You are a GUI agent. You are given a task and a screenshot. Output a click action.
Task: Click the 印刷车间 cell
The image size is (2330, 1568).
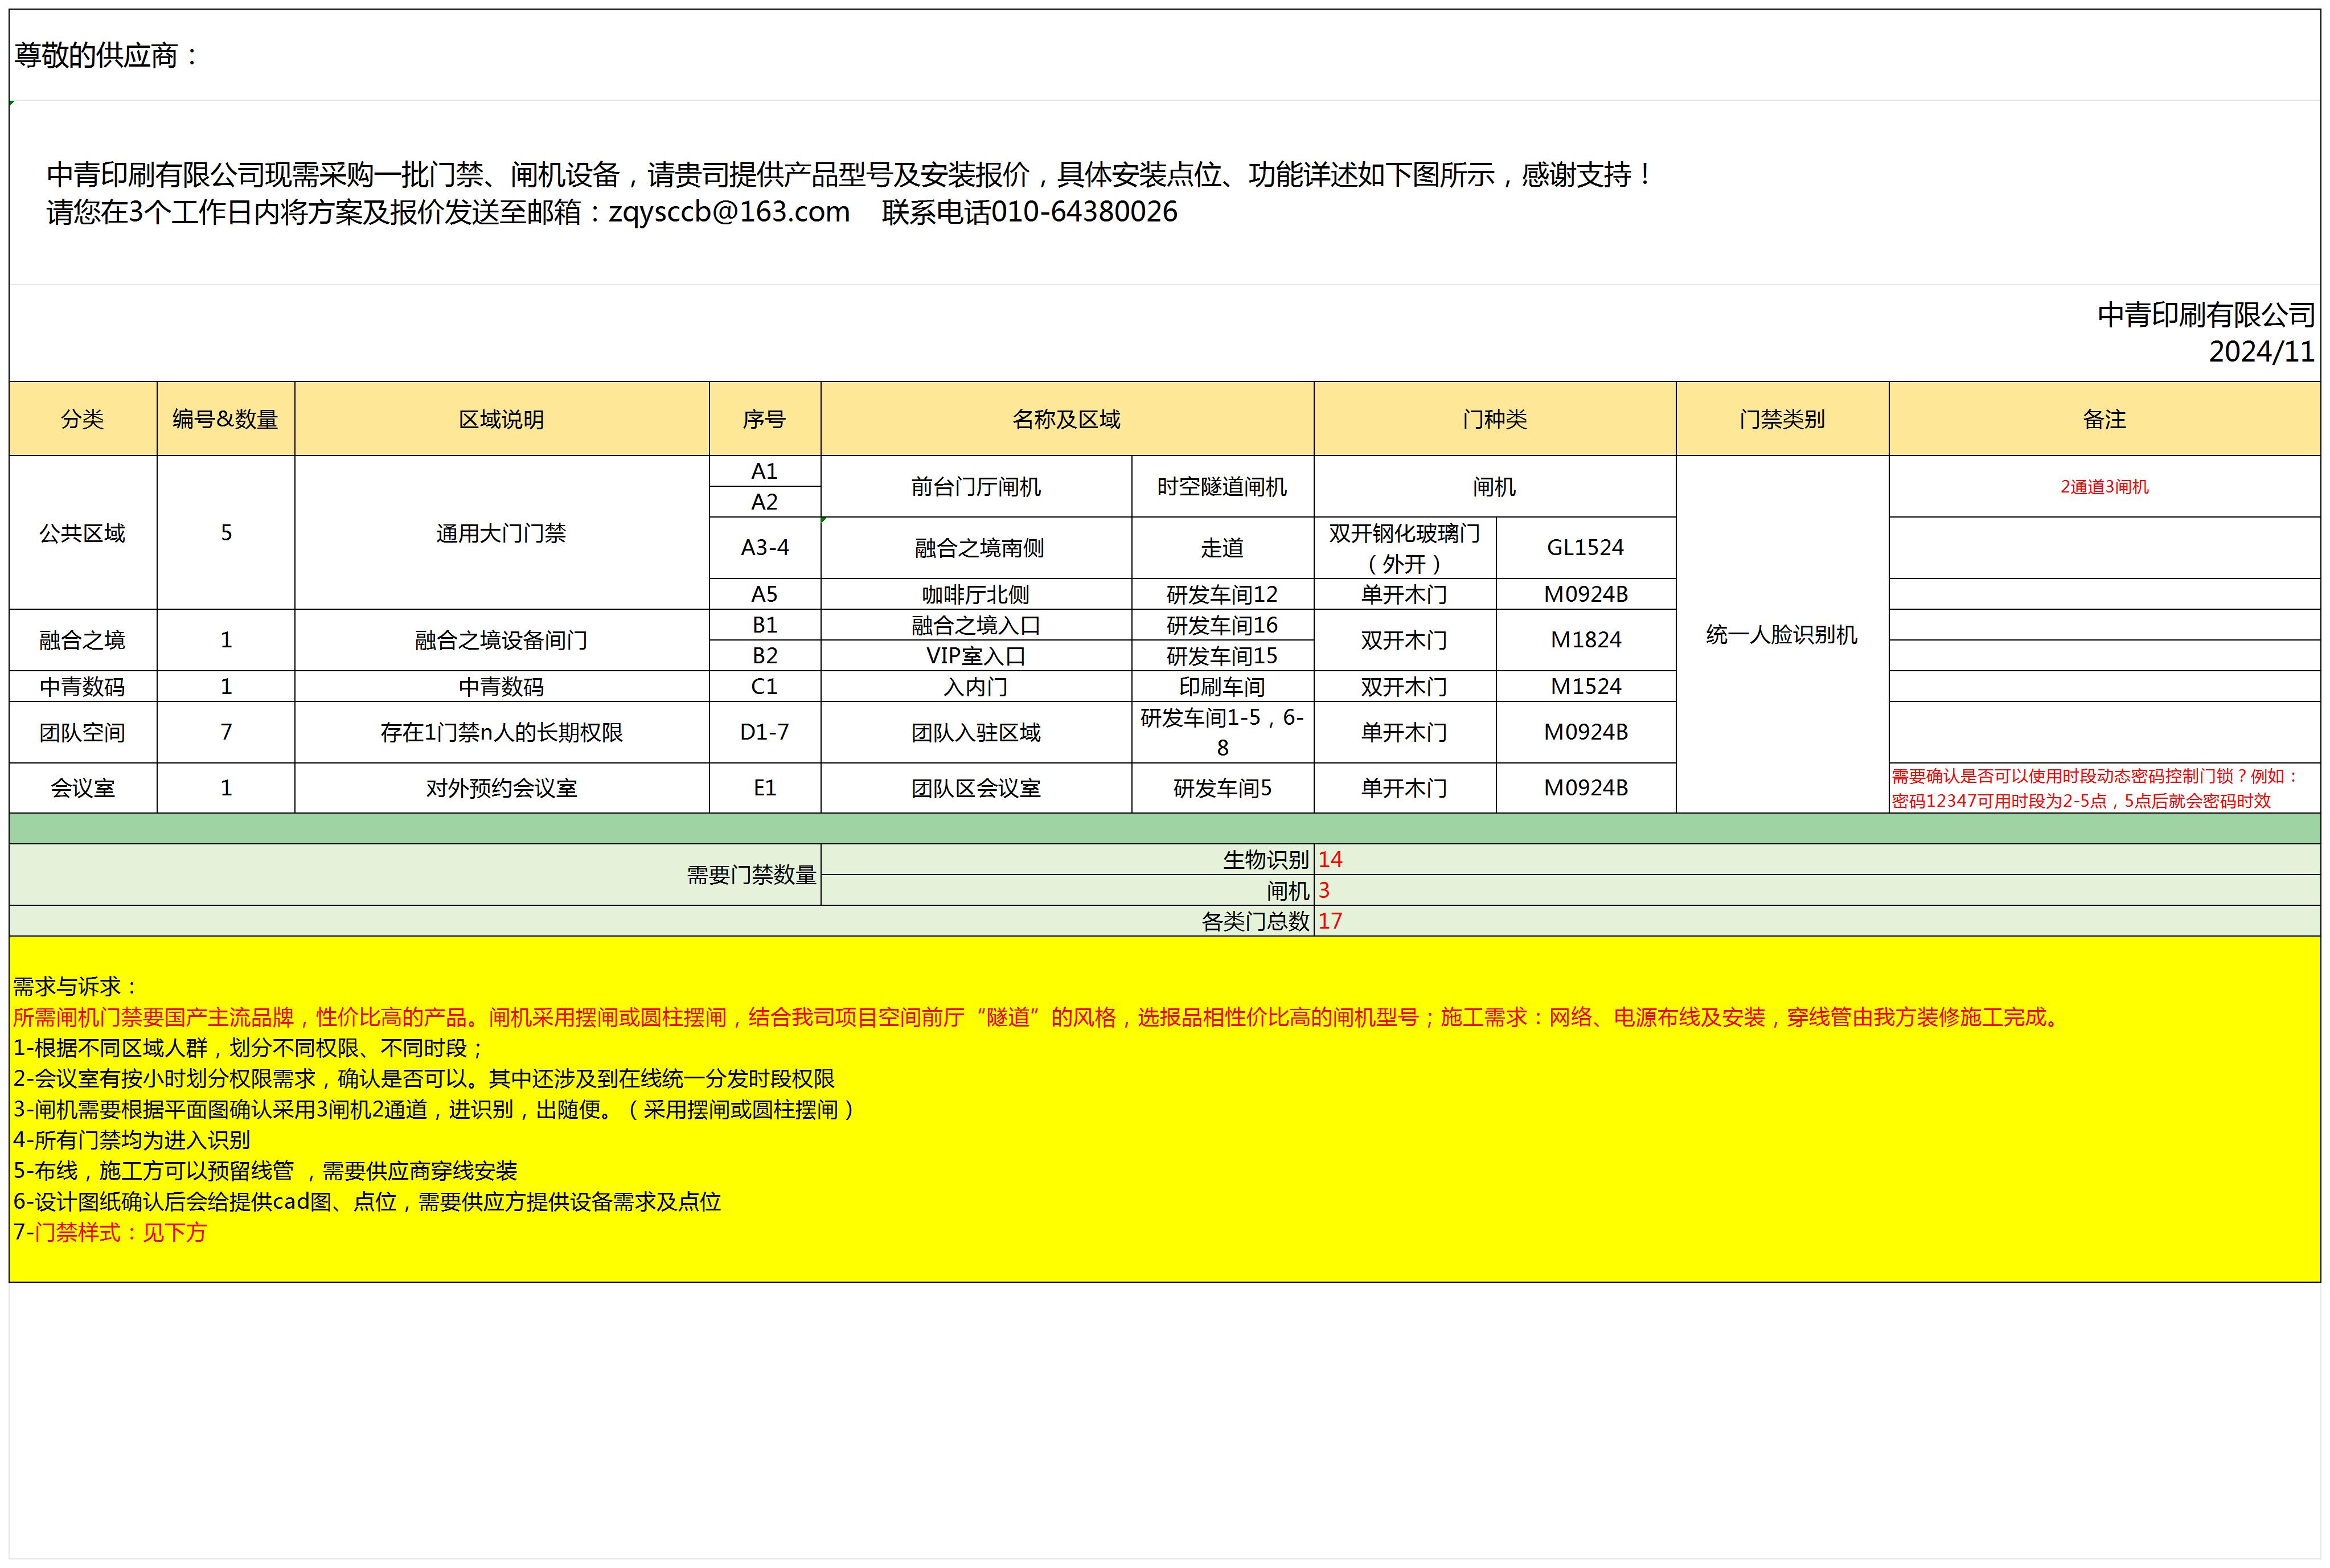pos(1223,686)
